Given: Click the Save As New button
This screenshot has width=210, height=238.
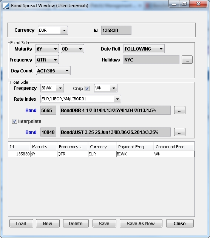Looking at the screenshot, I should click(141, 223).
